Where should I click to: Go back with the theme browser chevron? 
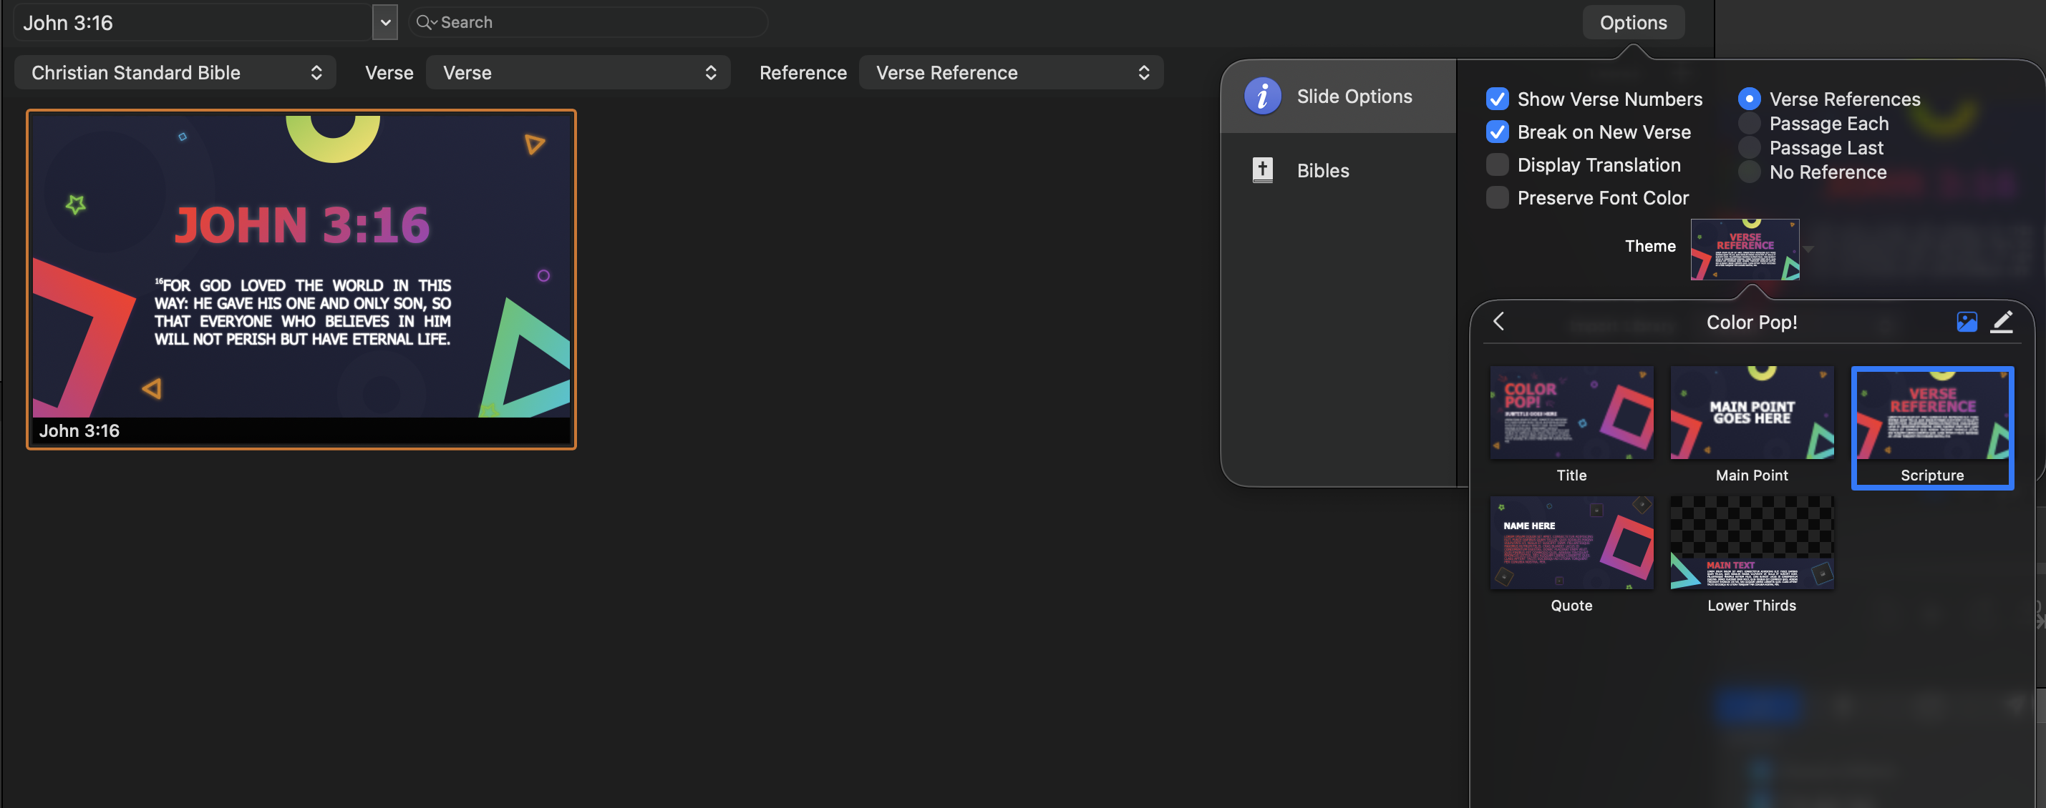(1499, 322)
